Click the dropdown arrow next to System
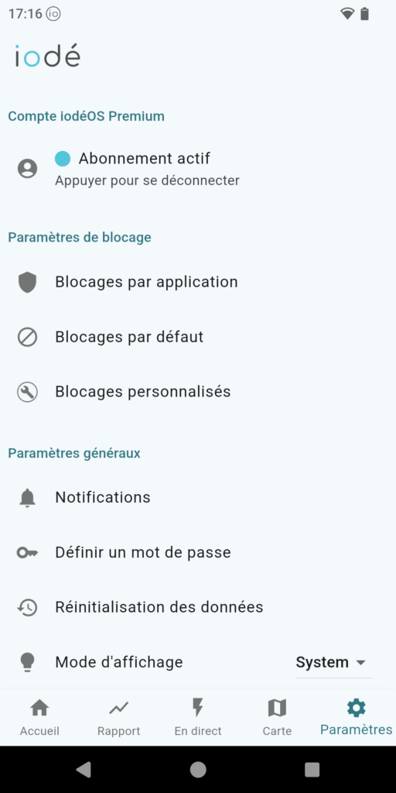The image size is (396, 793). tap(360, 663)
